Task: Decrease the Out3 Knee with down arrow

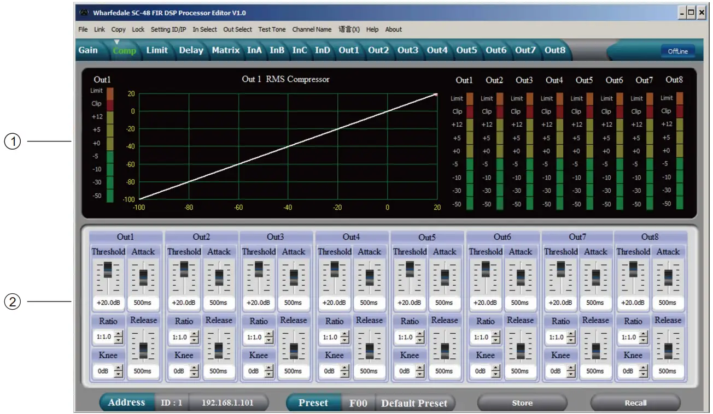Action: point(269,374)
